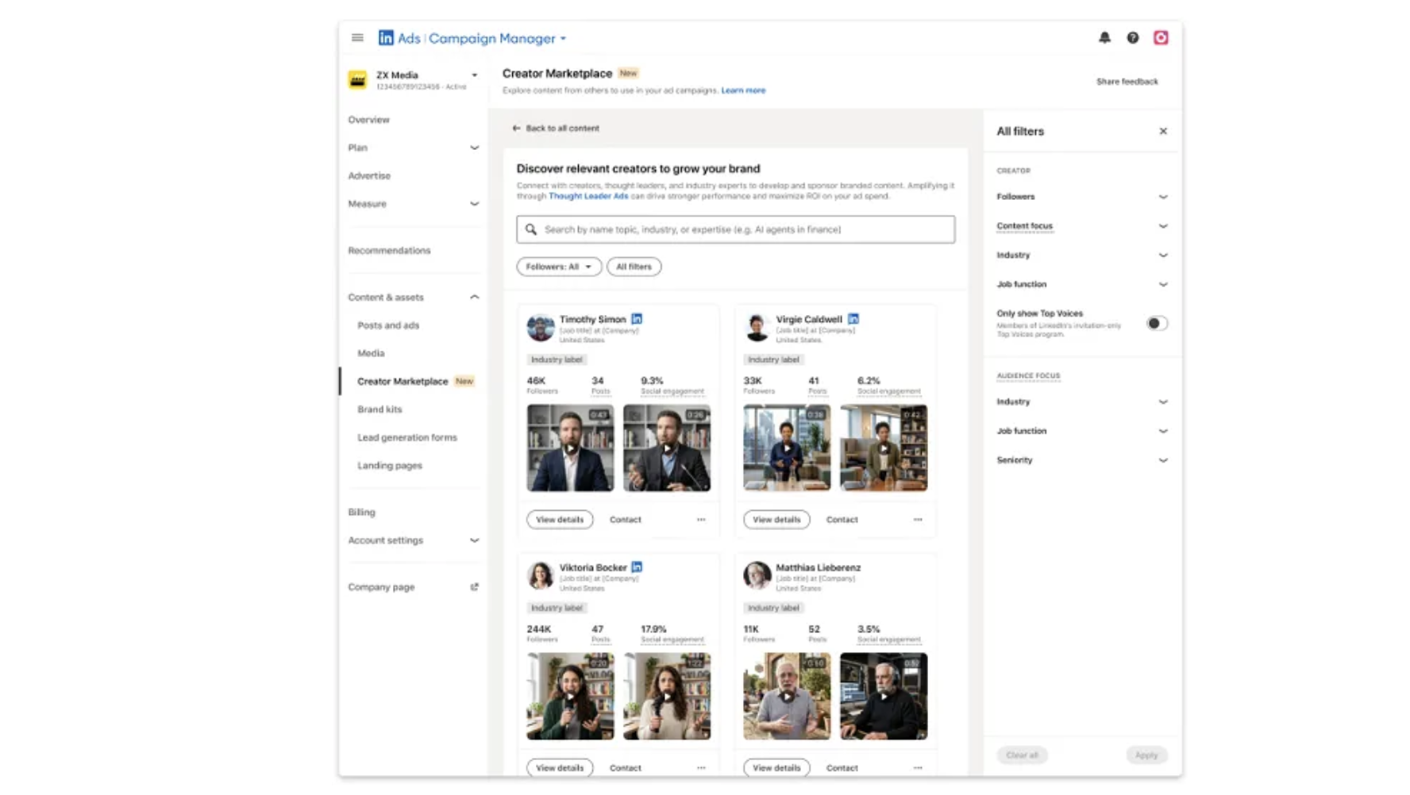Open the ZX Media account switcher

(474, 75)
